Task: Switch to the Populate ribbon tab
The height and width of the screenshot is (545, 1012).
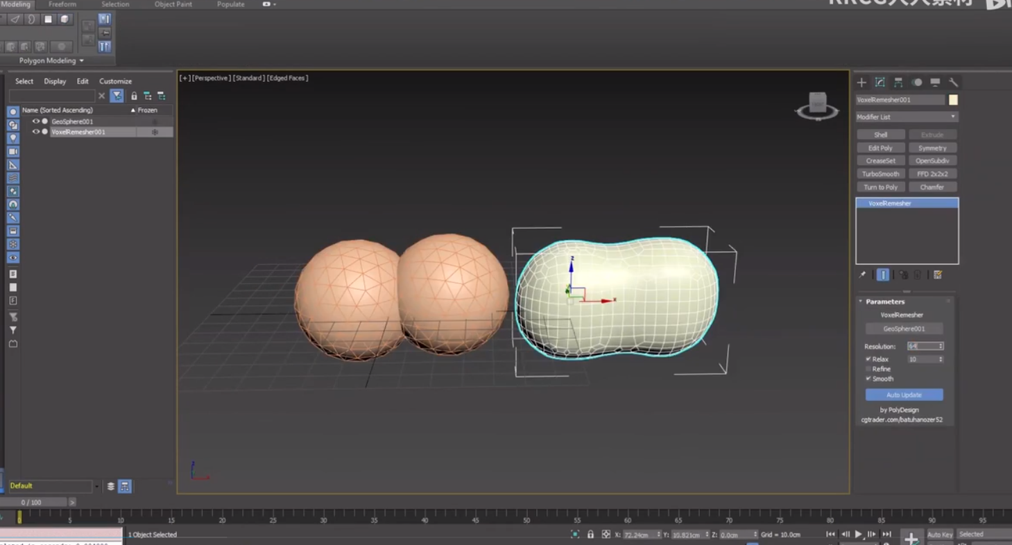Action: tap(231, 4)
